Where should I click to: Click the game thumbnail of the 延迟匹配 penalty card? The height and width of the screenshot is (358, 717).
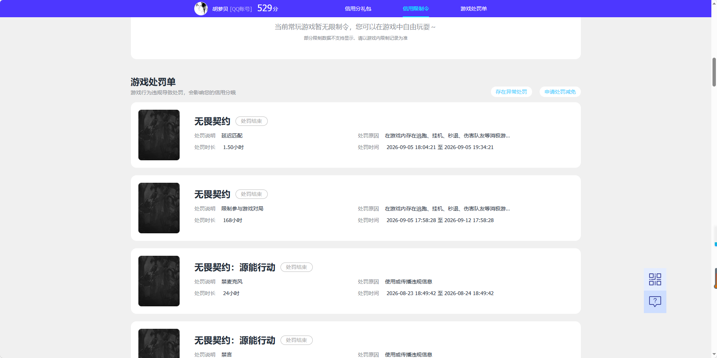[159, 135]
